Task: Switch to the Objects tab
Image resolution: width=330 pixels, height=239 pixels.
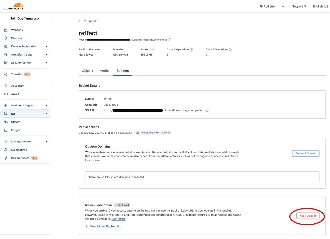Action: pos(87,71)
